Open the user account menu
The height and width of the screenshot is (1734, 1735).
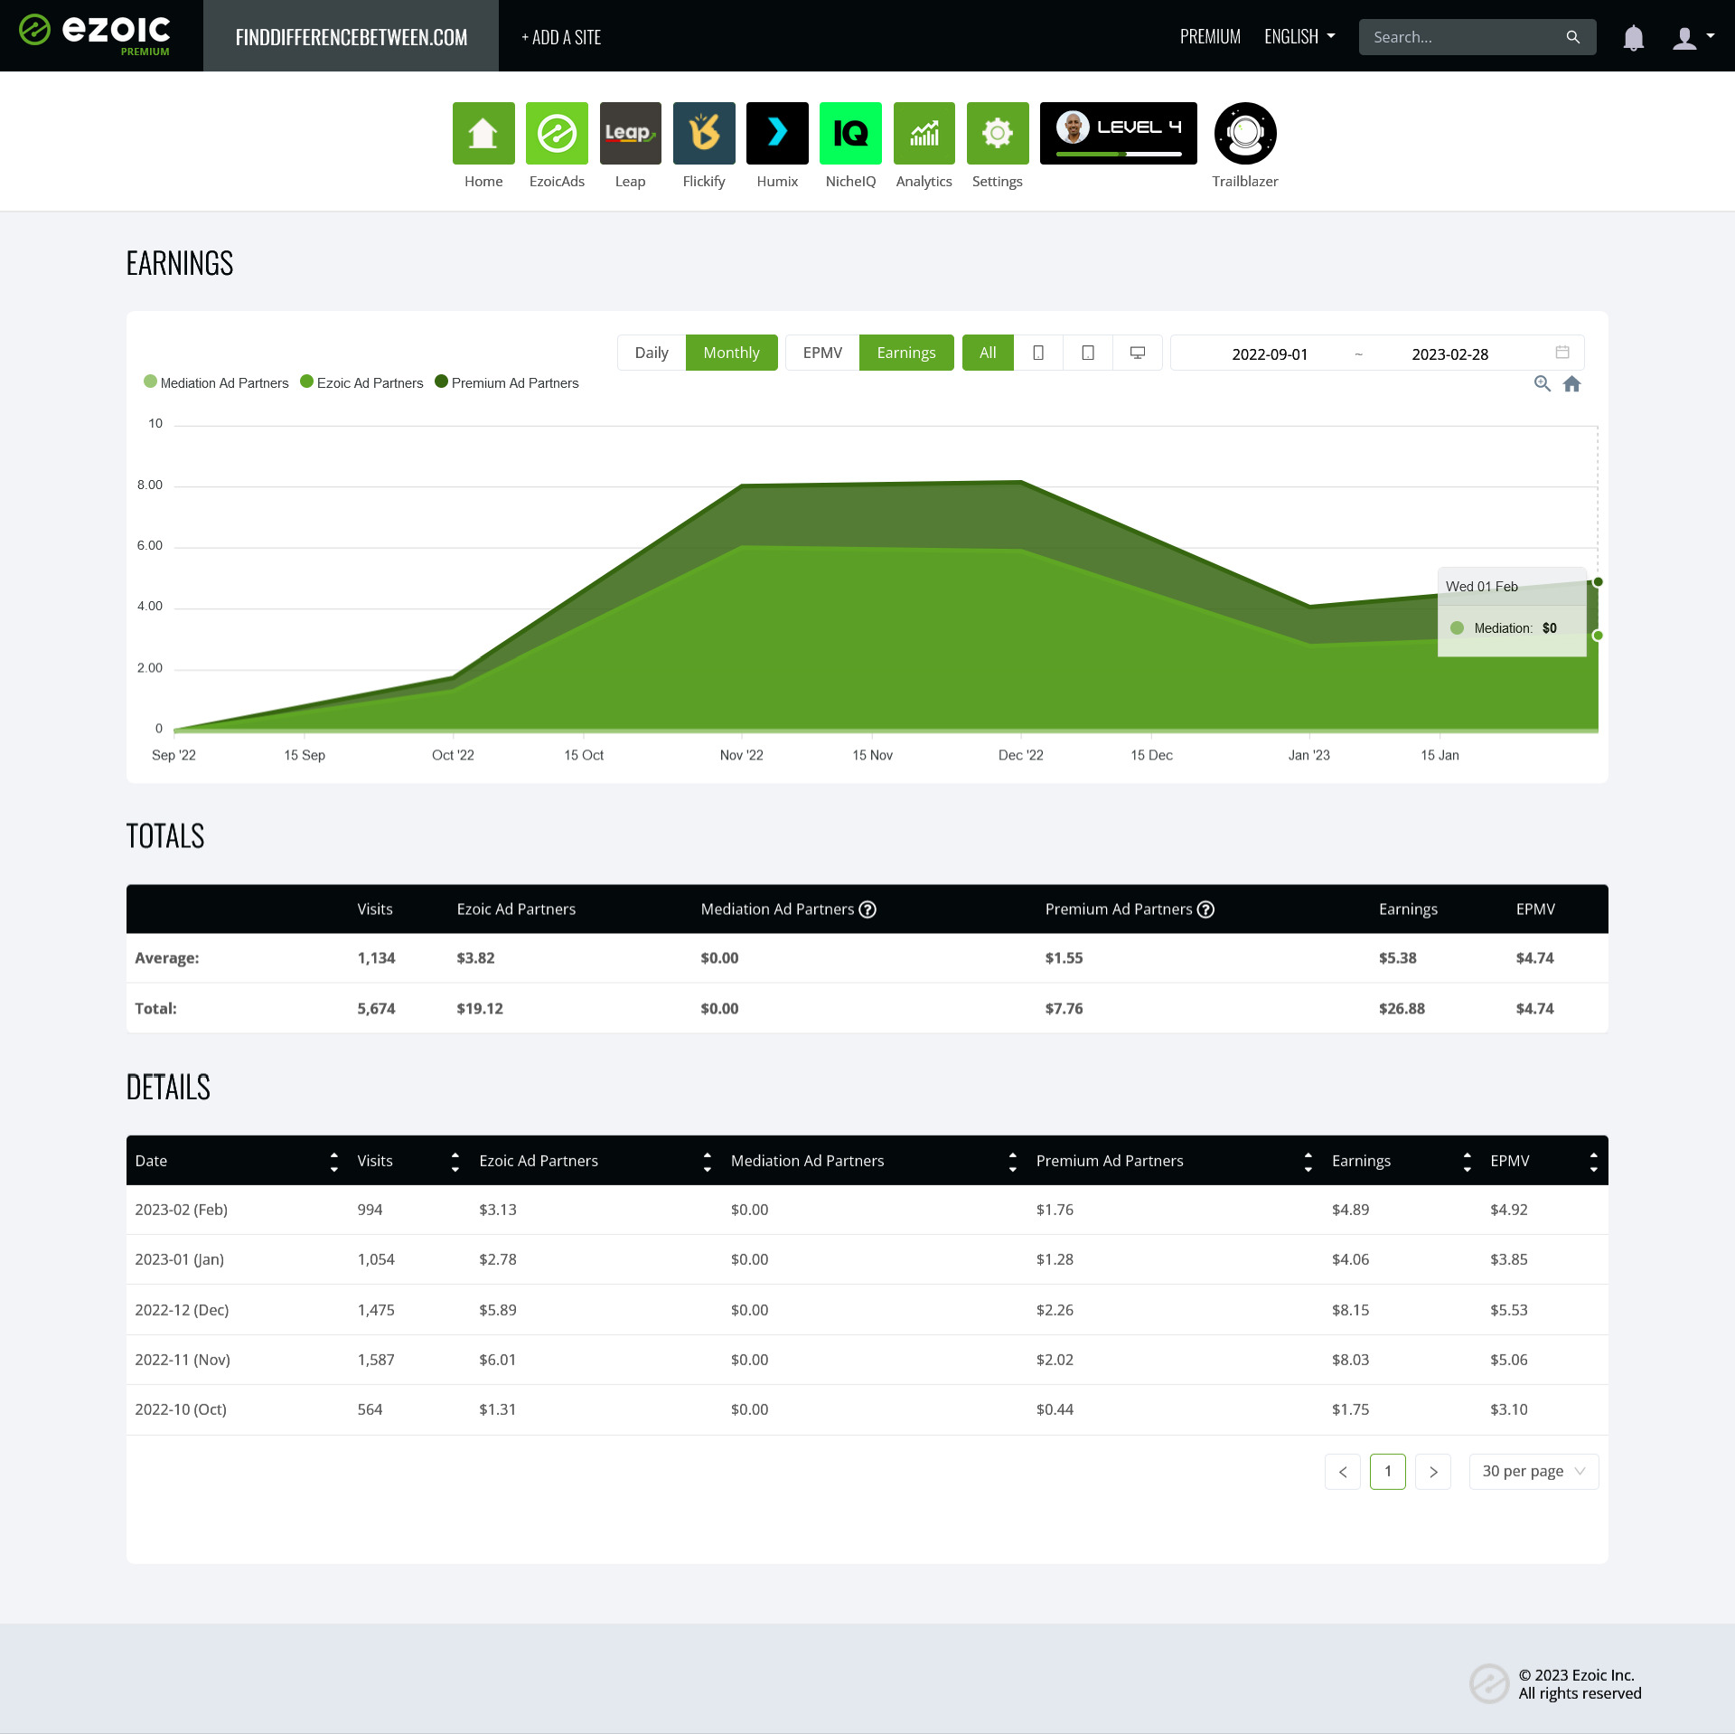(1693, 37)
